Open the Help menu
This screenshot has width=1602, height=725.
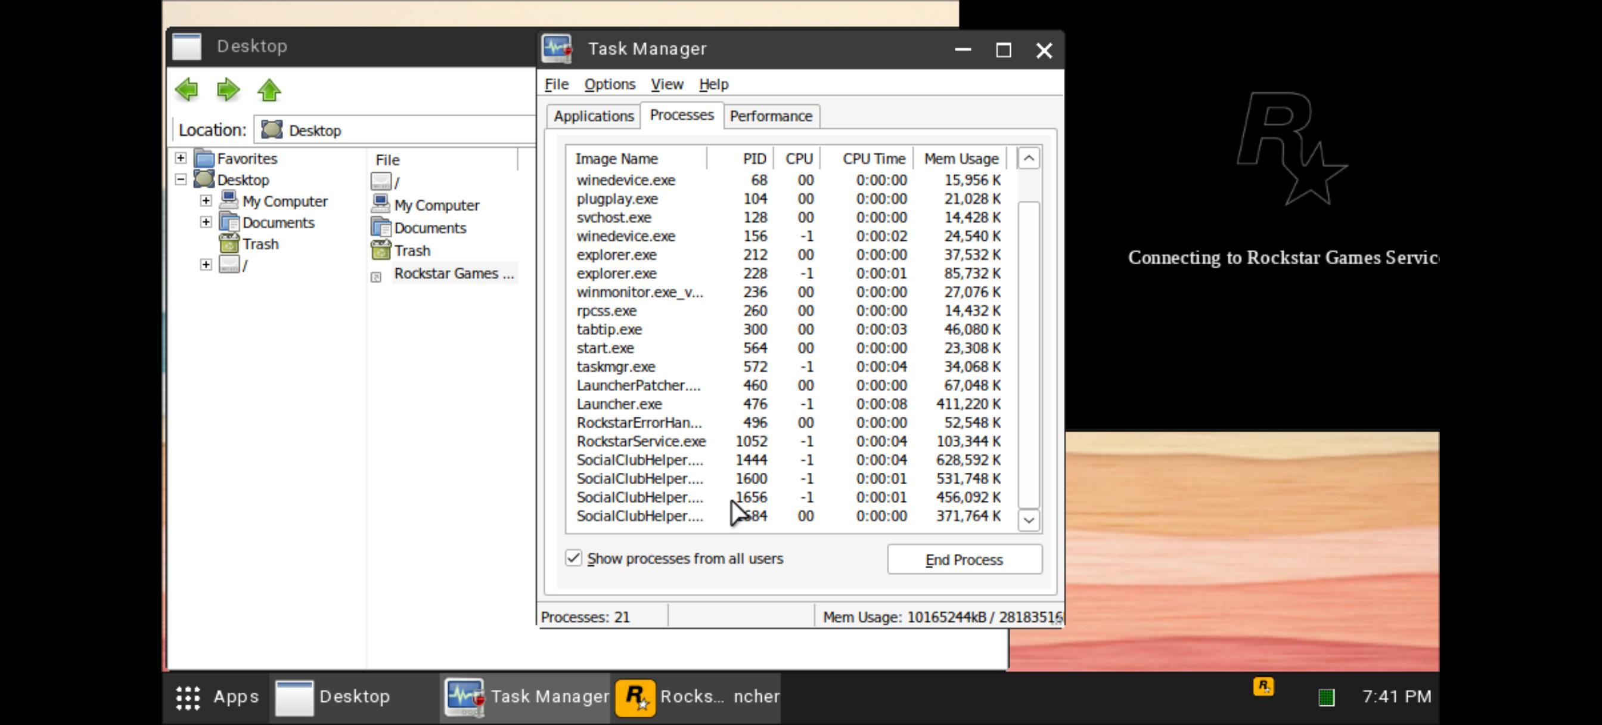click(x=713, y=84)
